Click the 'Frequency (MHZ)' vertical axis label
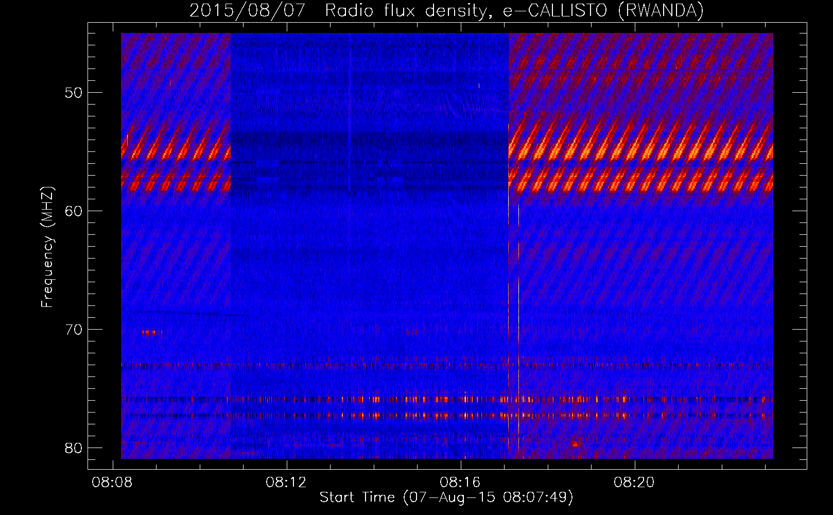Viewport: 833px width, 515px height. point(47,247)
